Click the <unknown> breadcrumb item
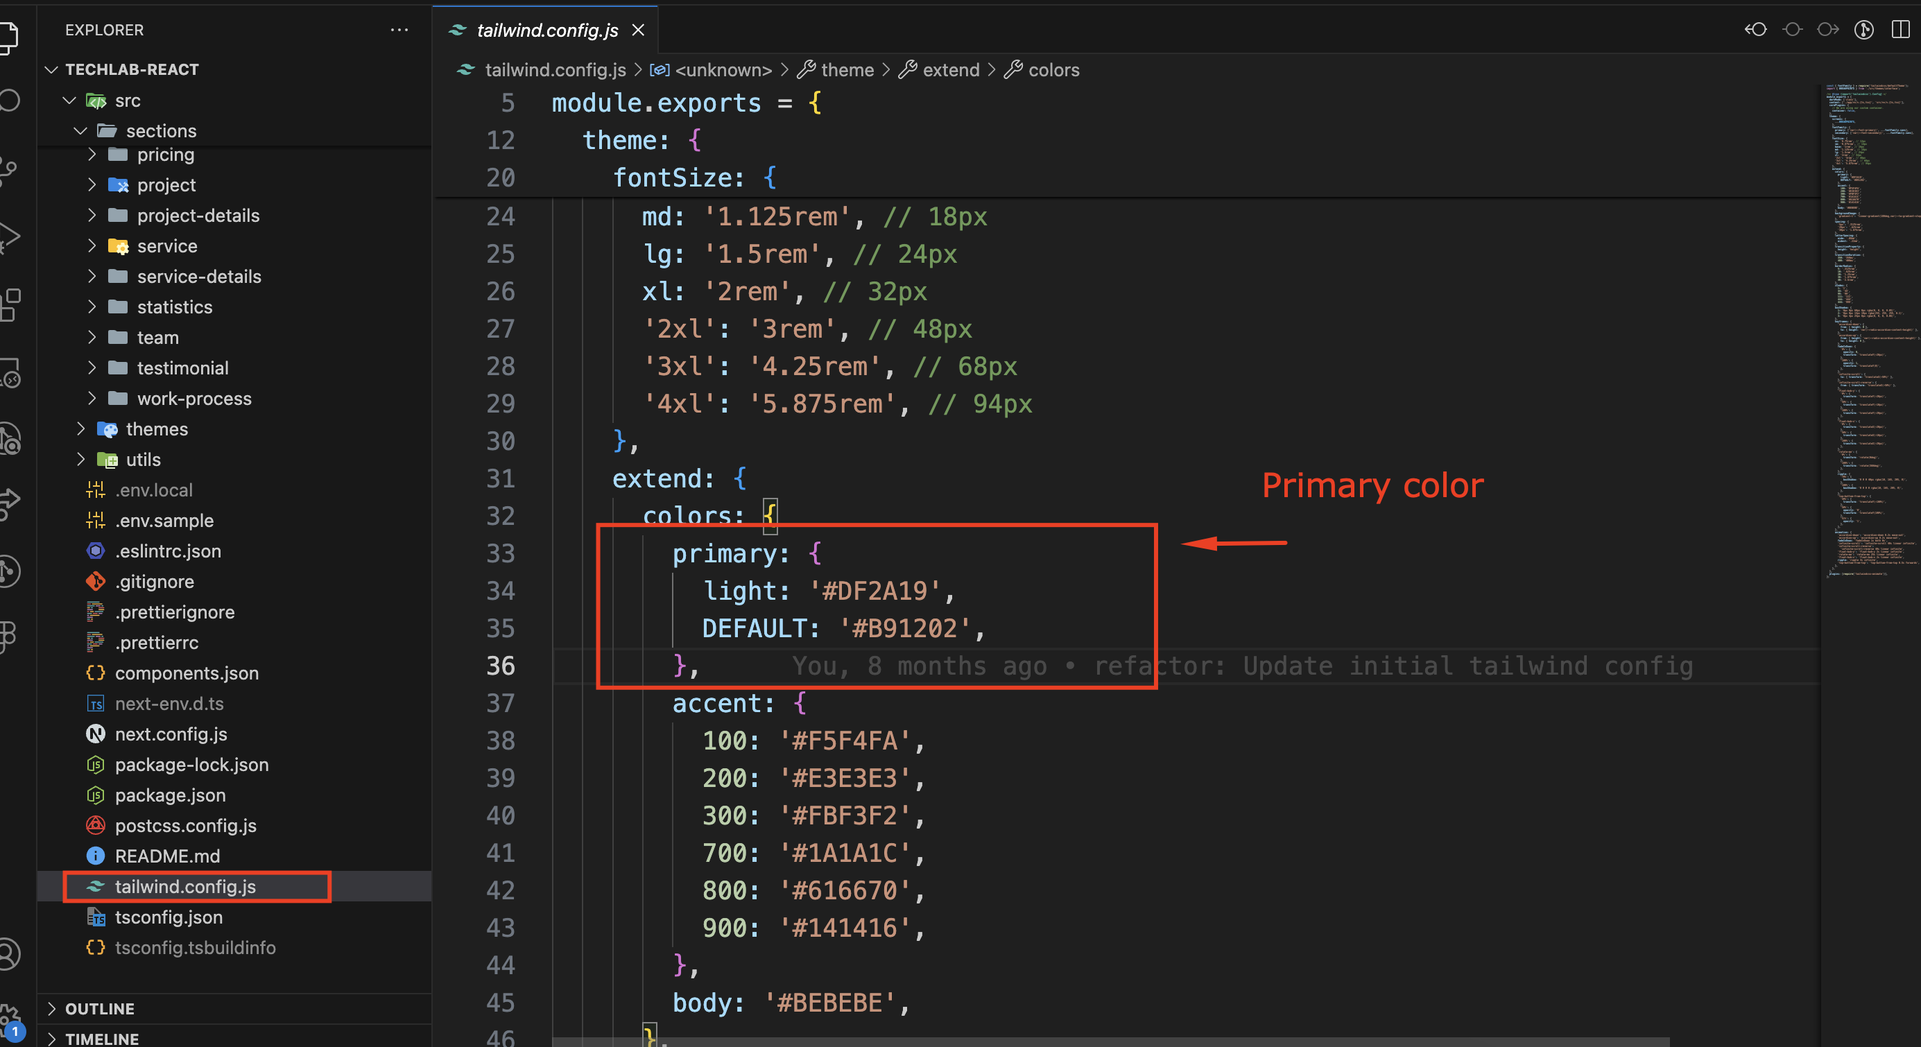Screen dimensions: 1921x1047 coord(723,70)
